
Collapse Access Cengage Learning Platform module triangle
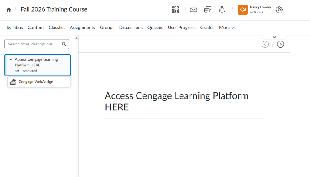(11, 59)
